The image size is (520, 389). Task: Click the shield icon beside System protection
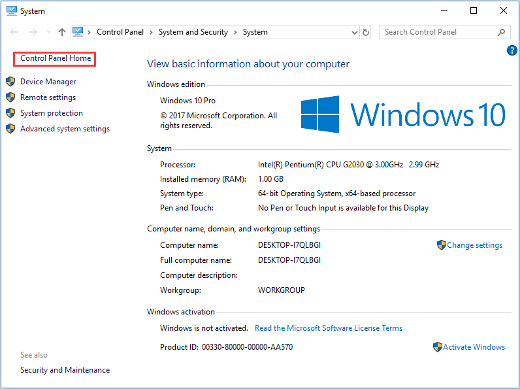(x=10, y=113)
